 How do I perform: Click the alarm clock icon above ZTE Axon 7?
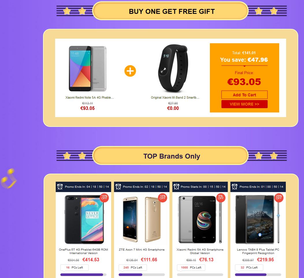coord(118,187)
